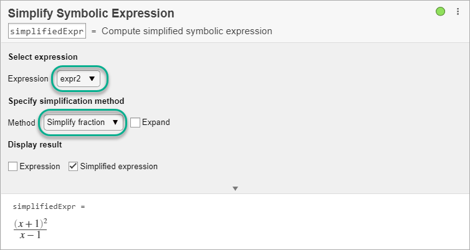Enable the Expand checkbox
Screen dimensions: 470x250
[x=135, y=123]
